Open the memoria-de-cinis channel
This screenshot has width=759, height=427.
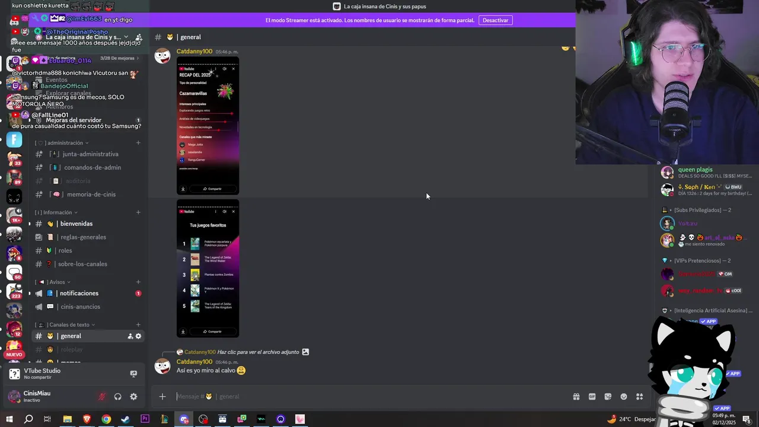pyautogui.click(x=88, y=195)
